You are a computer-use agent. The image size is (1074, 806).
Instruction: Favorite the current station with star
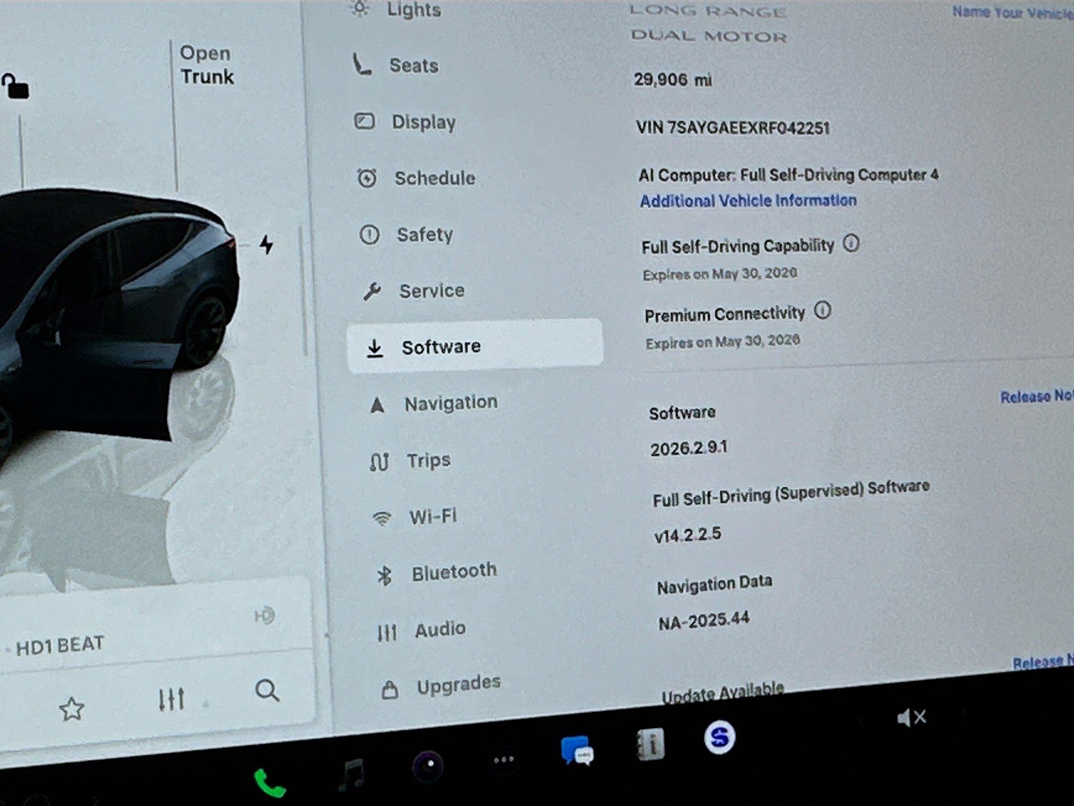pyautogui.click(x=71, y=709)
